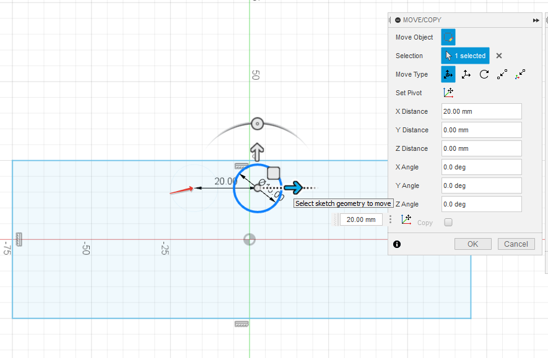Image resolution: width=548 pixels, height=358 pixels.
Task: Click the info icon in Move/Copy dialog
Action: 397,244
